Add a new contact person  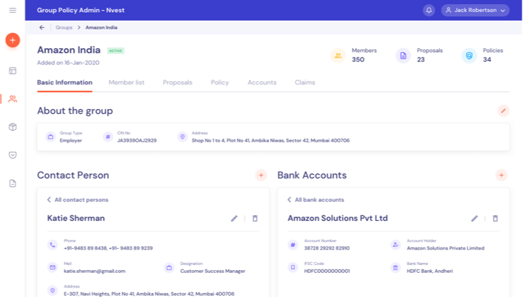pos(261,175)
